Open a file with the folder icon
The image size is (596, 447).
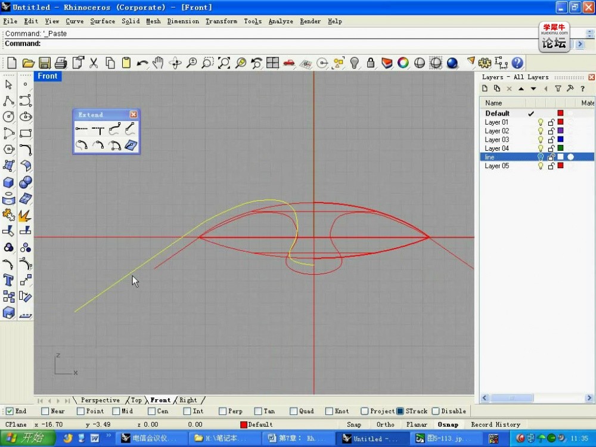click(28, 63)
